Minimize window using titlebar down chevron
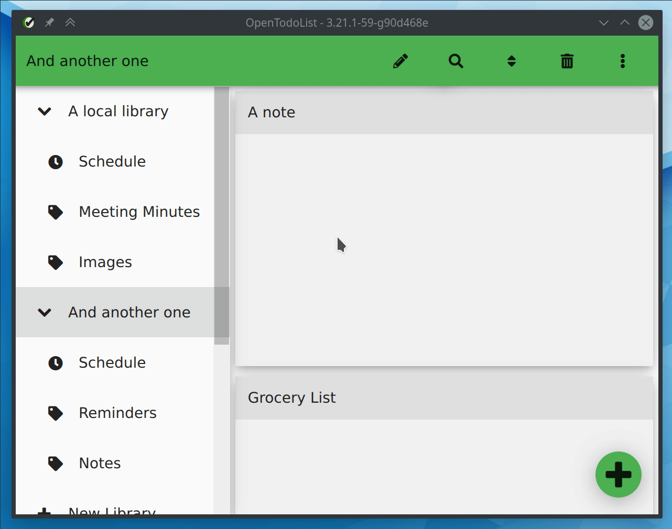The height and width of the screenshot is (529, 672). pos(604,23)
